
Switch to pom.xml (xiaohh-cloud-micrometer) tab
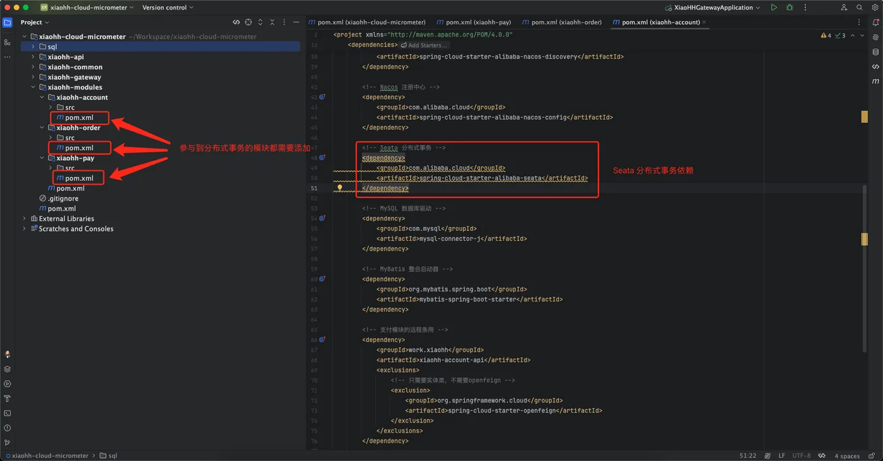pos(367,22)
